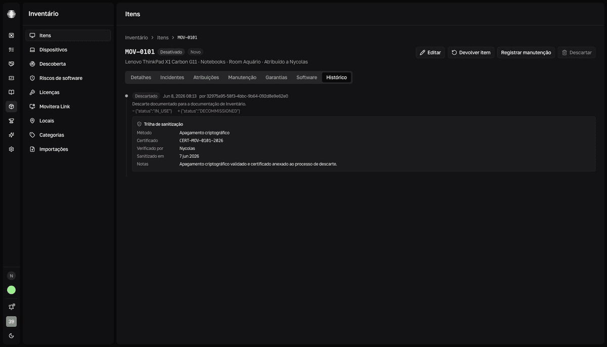The width and height of the screenshot is (607, 347).
Task: Open Importações in the sidebar
Action: pos(68,149)
